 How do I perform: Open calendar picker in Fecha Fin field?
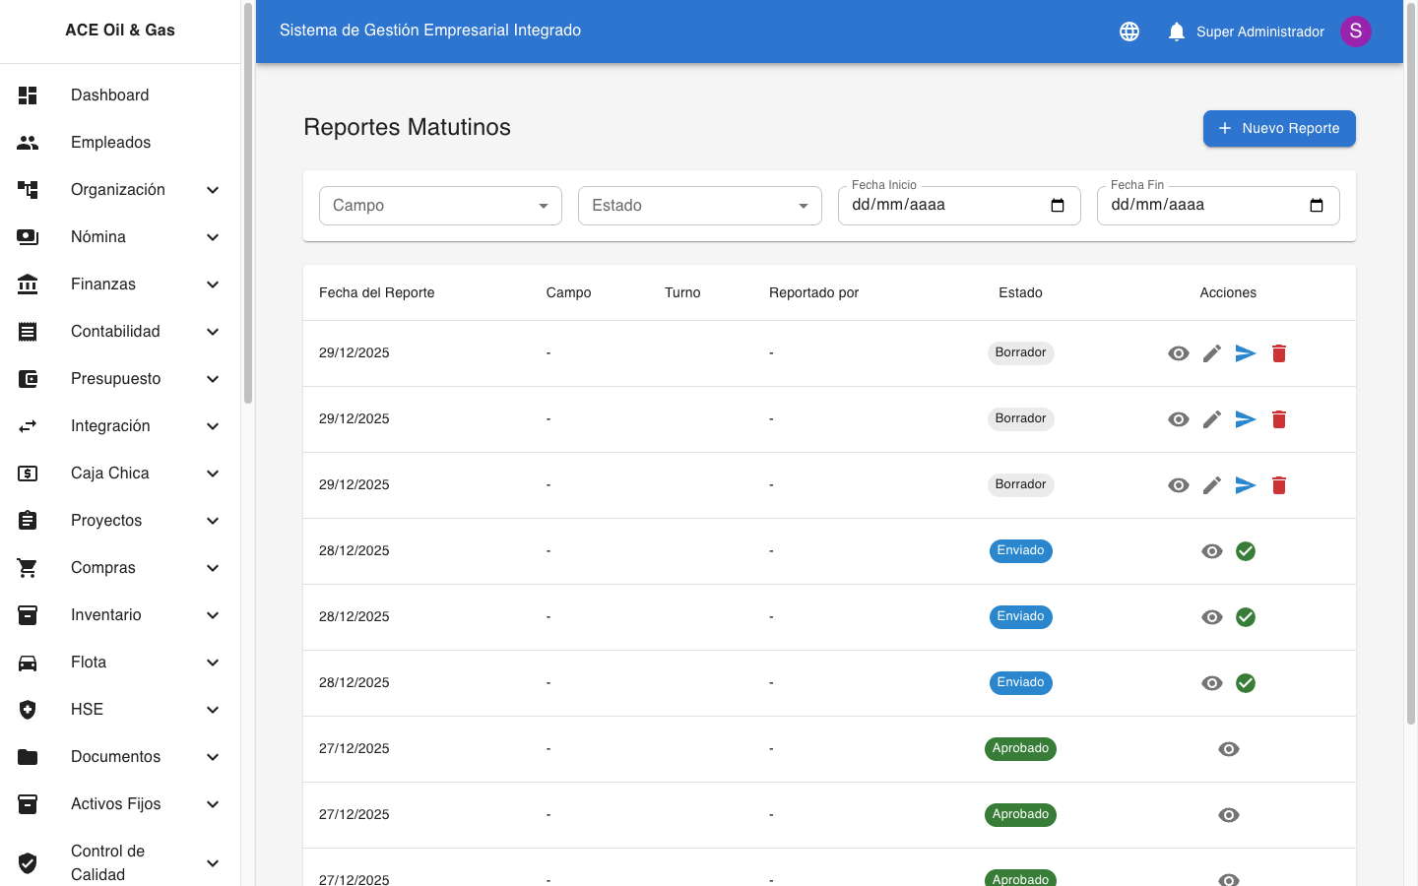(1317, 206)
